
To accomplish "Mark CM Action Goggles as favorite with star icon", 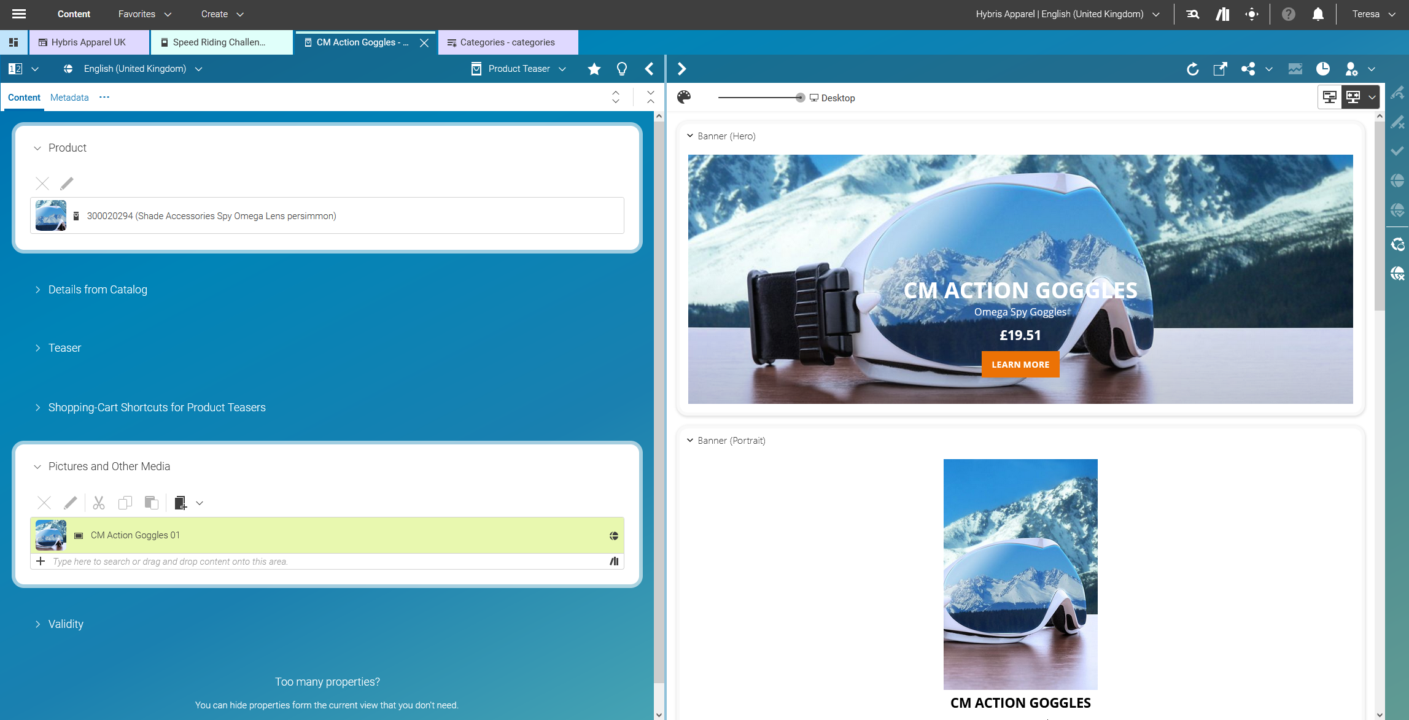I will pos(594,69).
